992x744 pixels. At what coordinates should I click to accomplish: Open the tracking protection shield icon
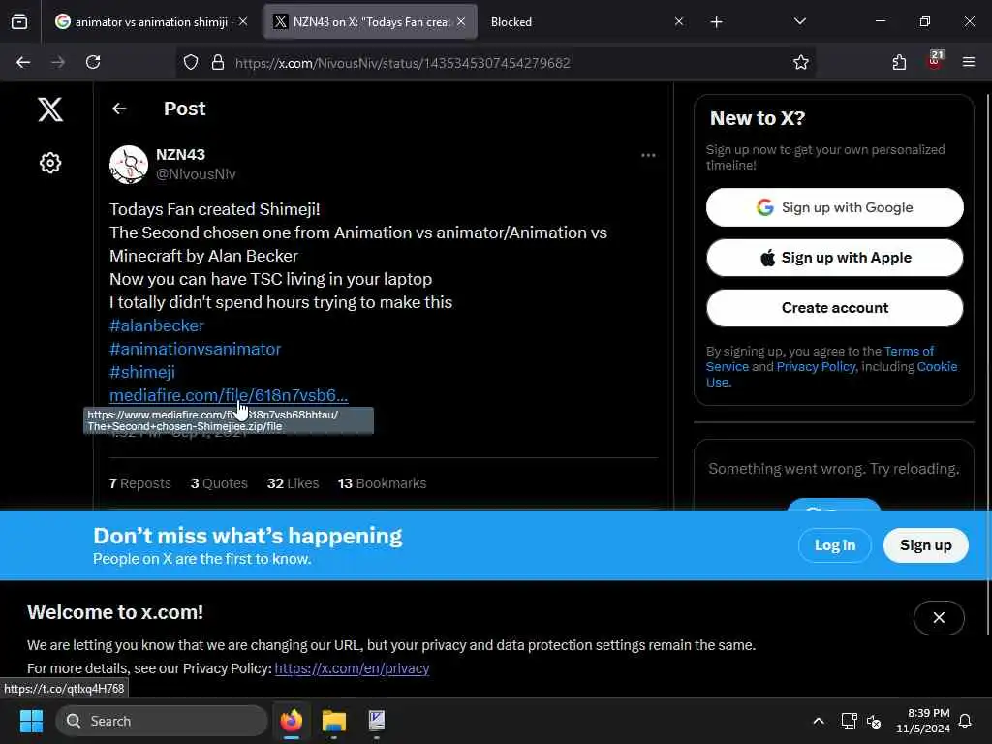pyautogui.click(x=191, y=63)
